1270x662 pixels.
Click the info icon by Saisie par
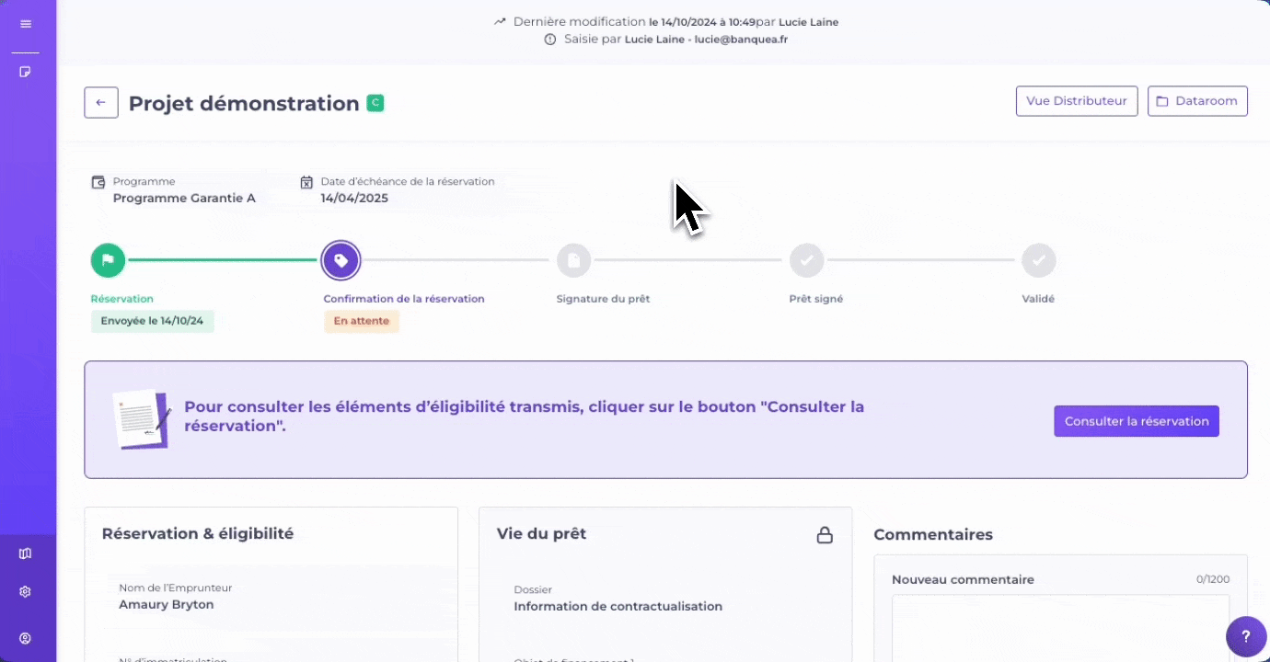click(550, 40)
